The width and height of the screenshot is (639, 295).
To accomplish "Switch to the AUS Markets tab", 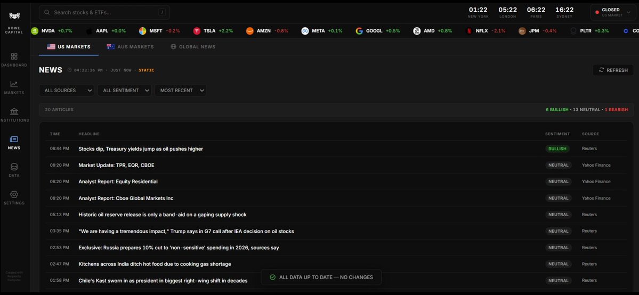I will [x=130, y=47].
